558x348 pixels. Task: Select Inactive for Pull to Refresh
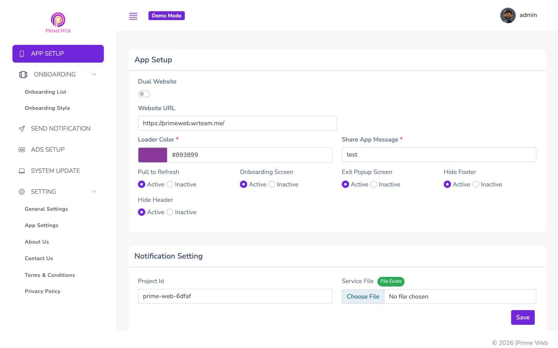(170, 184)
